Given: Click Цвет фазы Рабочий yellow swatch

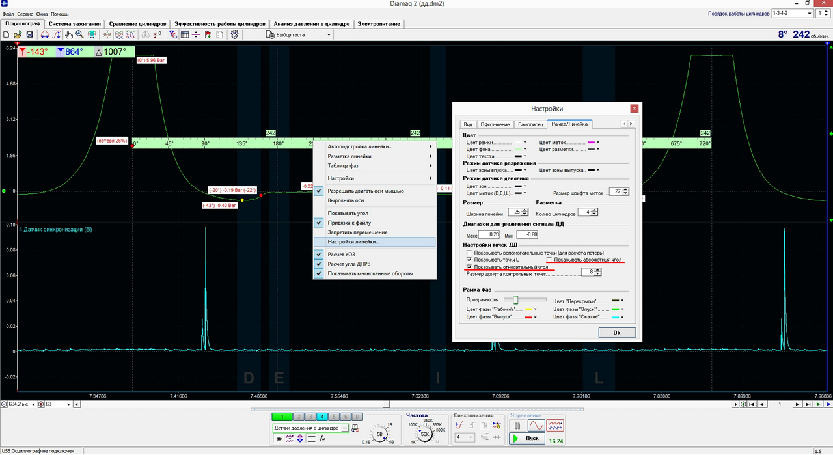Looking at the screenshot, I should pos(527,309).
